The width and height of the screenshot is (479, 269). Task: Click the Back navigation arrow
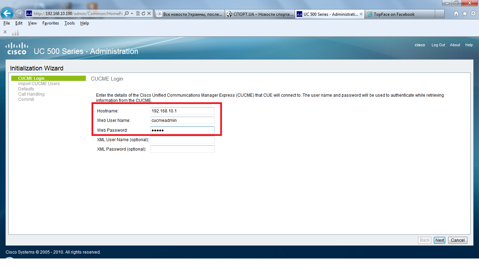(x=7, y=14)
